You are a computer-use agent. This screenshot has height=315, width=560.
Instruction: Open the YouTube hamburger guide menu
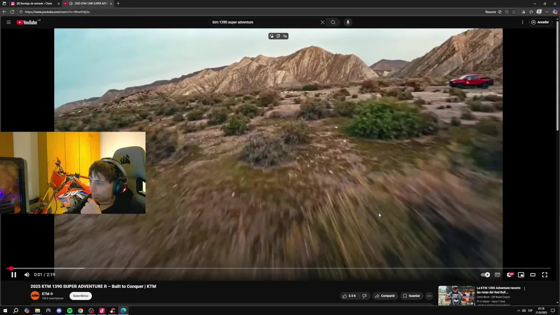(8, 22)
